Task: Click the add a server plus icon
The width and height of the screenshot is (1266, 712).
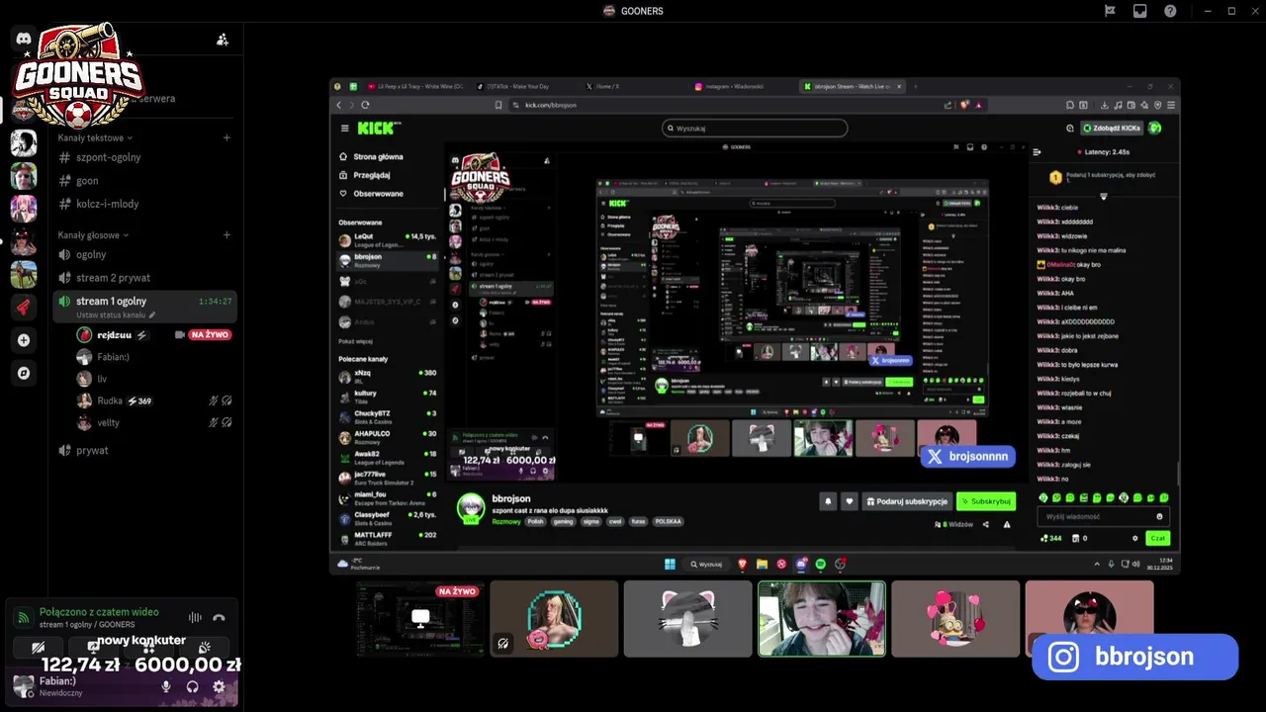Action: point(24,340)
